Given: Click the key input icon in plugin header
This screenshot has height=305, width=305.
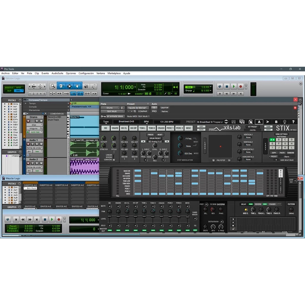Looking at the screenshot, I should [x=103, y=116].
